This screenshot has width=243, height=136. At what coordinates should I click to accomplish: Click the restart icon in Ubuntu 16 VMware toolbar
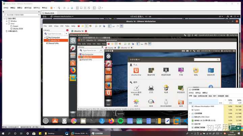click(90, 26)
